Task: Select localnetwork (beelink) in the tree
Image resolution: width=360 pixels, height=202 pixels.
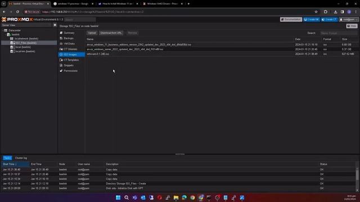Action: (26, 39)
